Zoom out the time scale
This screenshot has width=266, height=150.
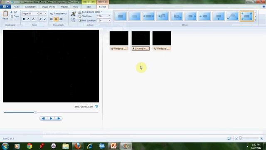tap(236, 138)
